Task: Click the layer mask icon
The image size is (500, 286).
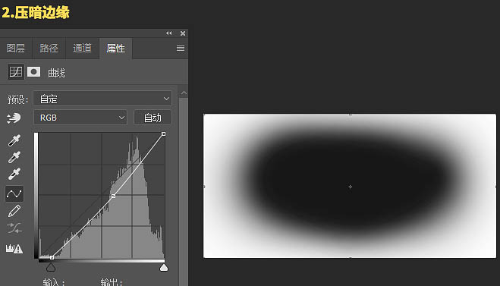Action: pos(33,72)
